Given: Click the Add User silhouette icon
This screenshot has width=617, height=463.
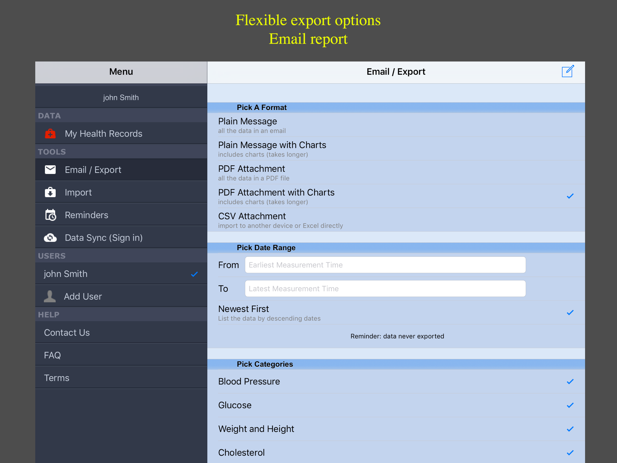Looking at the screenshot, I should [50, 296].
